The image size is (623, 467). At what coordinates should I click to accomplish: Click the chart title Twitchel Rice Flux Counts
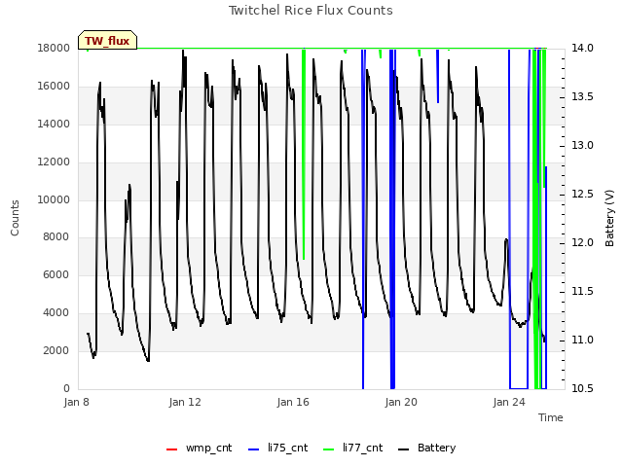point(311,11)
